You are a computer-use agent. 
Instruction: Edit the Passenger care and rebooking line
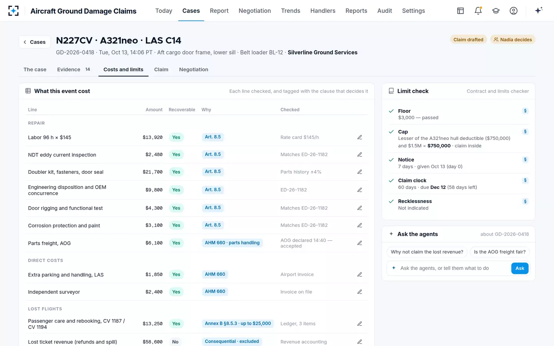[x=360, y=324]
